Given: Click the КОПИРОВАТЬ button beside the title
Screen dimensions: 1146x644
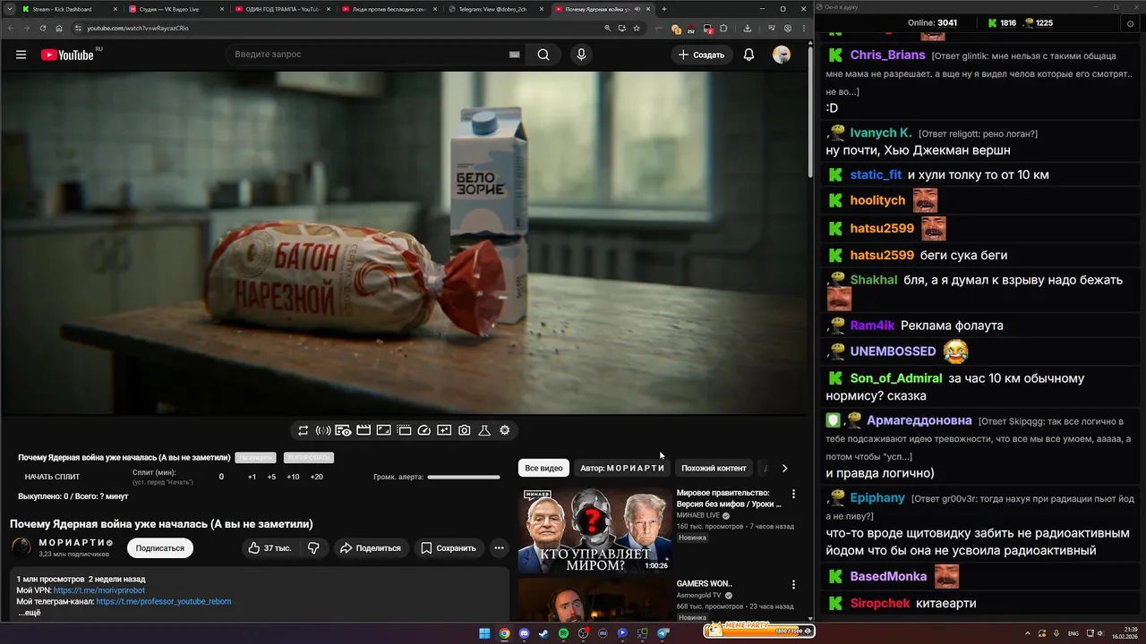Looking at the screenshot, I should 309,458.
